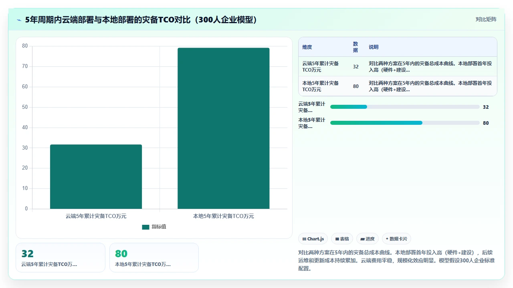
Task: Click the 云端5年累计灾备TCO万元 chart bar
Action: pos(96,176)
